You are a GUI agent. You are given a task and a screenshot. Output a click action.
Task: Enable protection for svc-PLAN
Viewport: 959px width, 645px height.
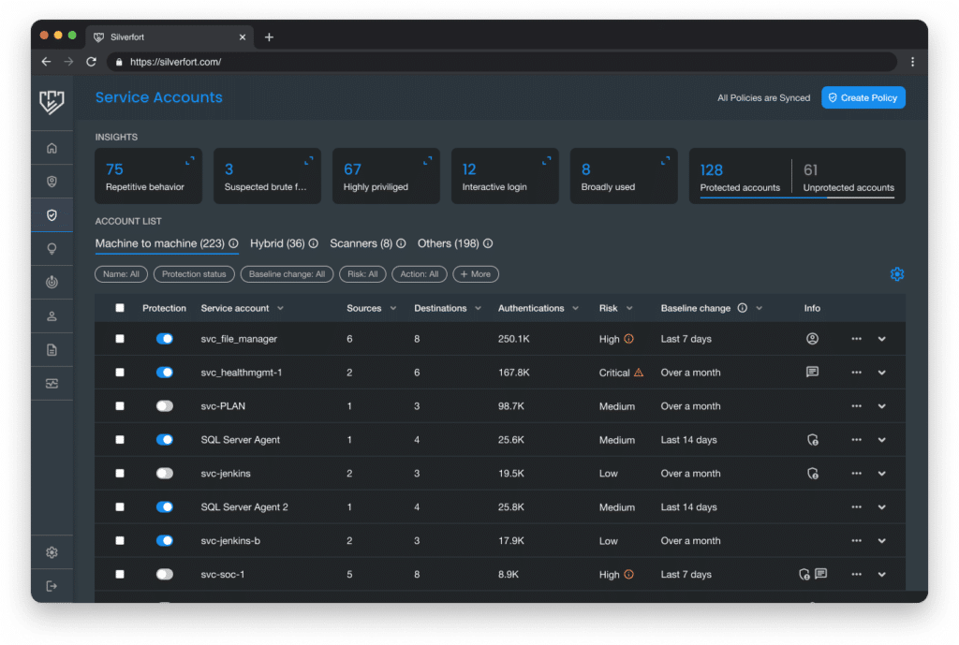click(165, 405)
